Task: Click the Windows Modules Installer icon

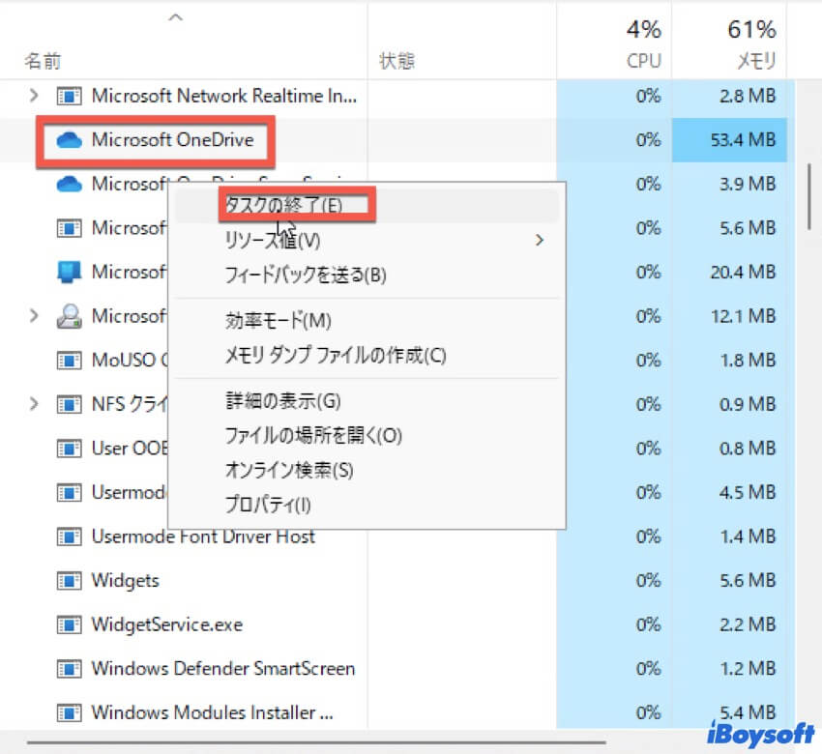Action: (x=70, y=713)
